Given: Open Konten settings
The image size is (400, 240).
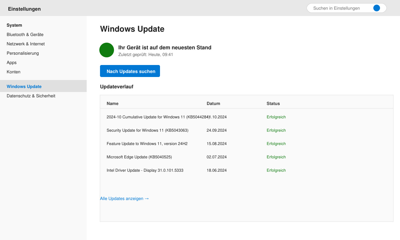Looking at the screenshot, I should [x=13, y=72].
